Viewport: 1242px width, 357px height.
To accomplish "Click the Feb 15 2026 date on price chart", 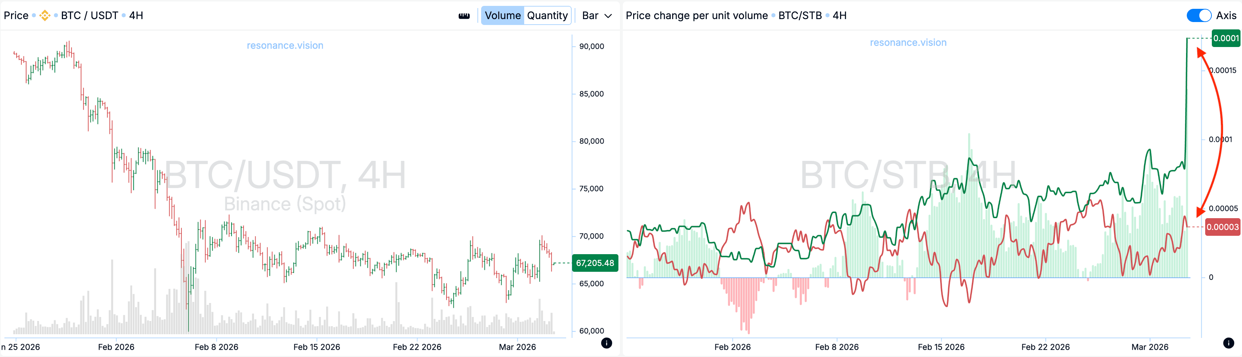I will click(317, 347).
